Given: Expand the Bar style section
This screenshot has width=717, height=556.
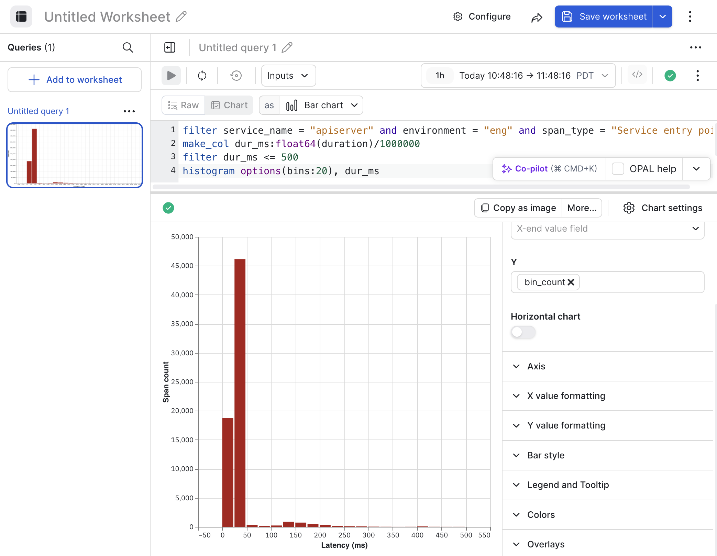Looking at the screenshot, I should pos(607,455).
